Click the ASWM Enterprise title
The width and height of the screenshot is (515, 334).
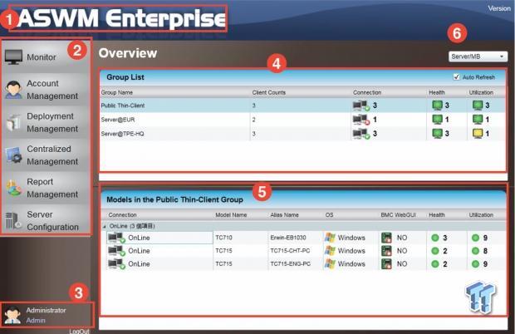pos(121,18)
